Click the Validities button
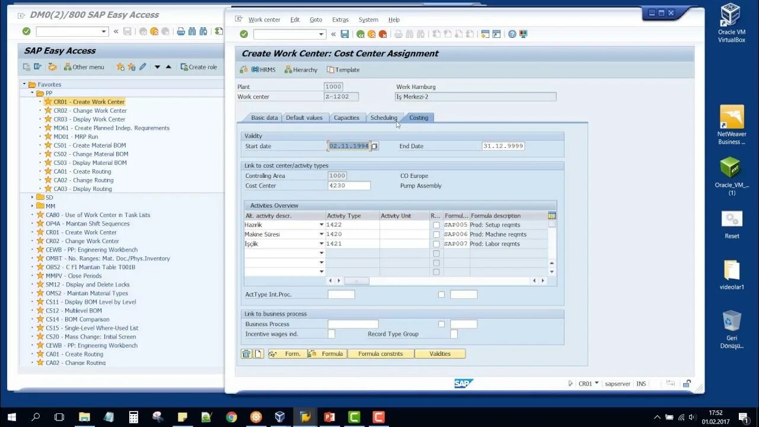This screenshot has height=427, width=759. coord(440,354)
